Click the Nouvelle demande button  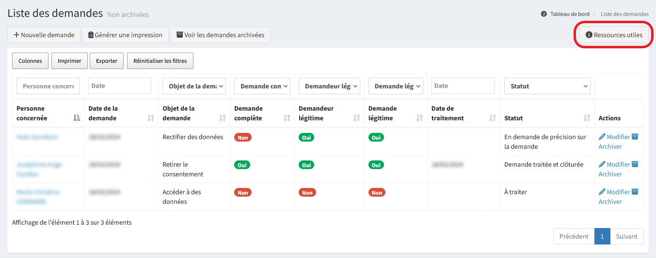click(x=44, y=35)
